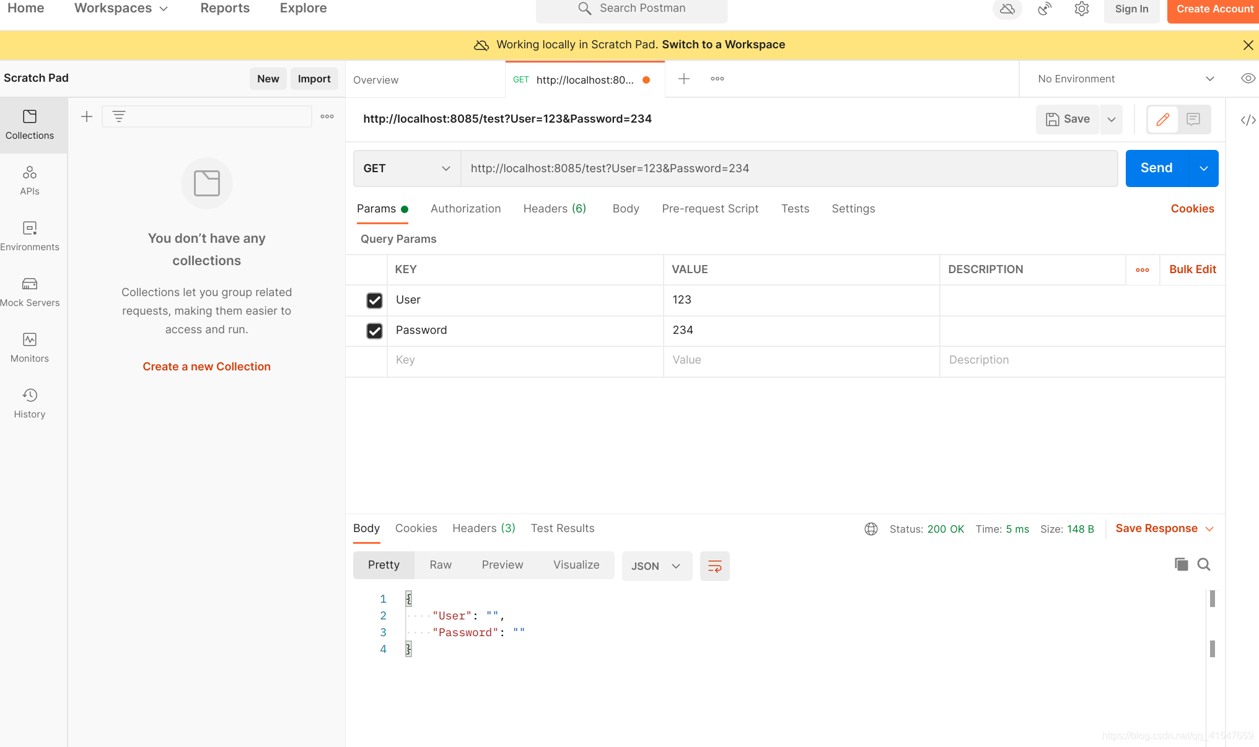Open Bulk Edit for query params
This screenshot has height=747, width=1259.
pyautogui.click(x=1192, y=269)
